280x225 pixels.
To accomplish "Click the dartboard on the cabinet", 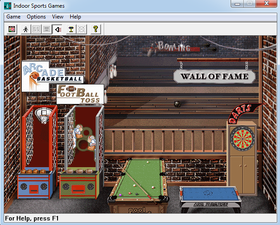I will click(243, 139).
